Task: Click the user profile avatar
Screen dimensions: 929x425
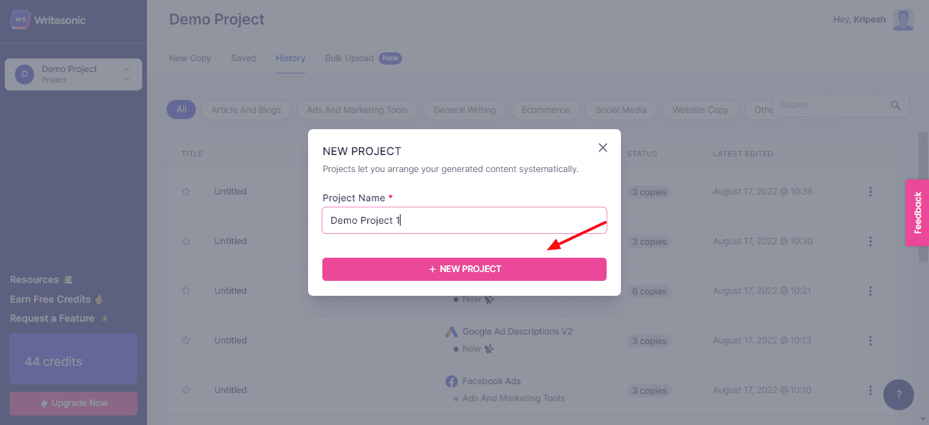Action: 903,20
